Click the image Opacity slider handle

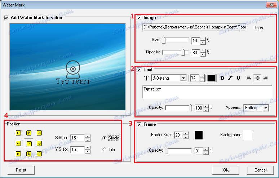(x=183, y=53)
